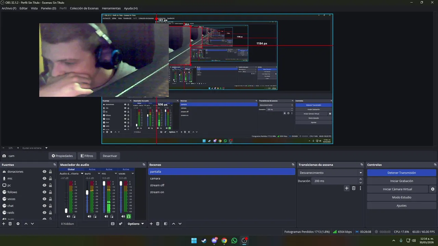Open the auris channel dropdown arrow
Screen dimensions: 438x246
click(99, 174)
